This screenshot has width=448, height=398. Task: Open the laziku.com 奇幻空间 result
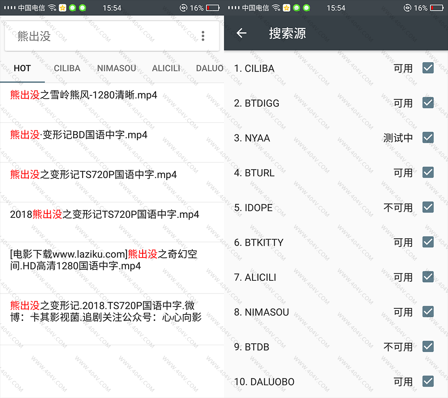[103, 260]
